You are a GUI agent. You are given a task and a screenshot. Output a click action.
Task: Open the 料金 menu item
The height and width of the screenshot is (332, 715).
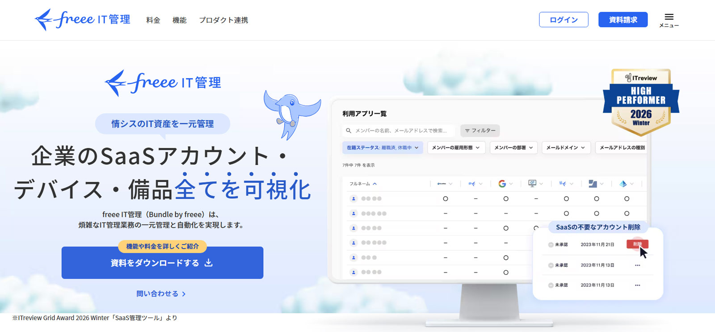tap(153, 20)
